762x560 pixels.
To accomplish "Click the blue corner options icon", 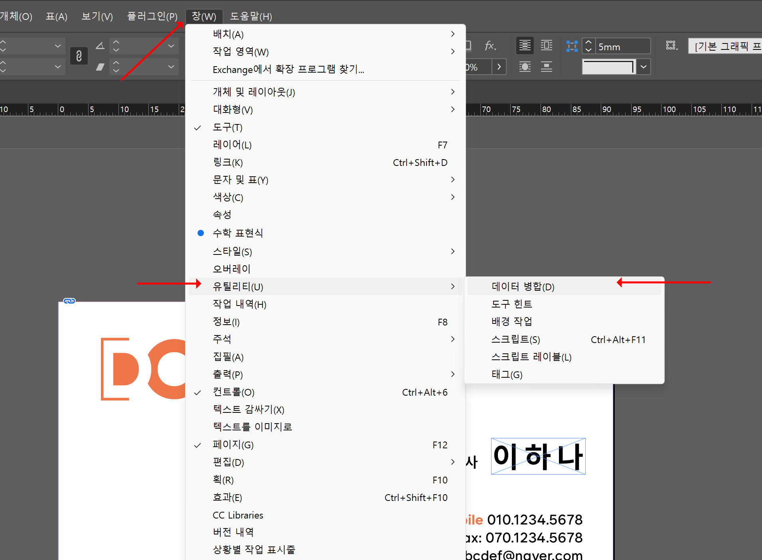I will pyautogui.click(x=572, y=46).
